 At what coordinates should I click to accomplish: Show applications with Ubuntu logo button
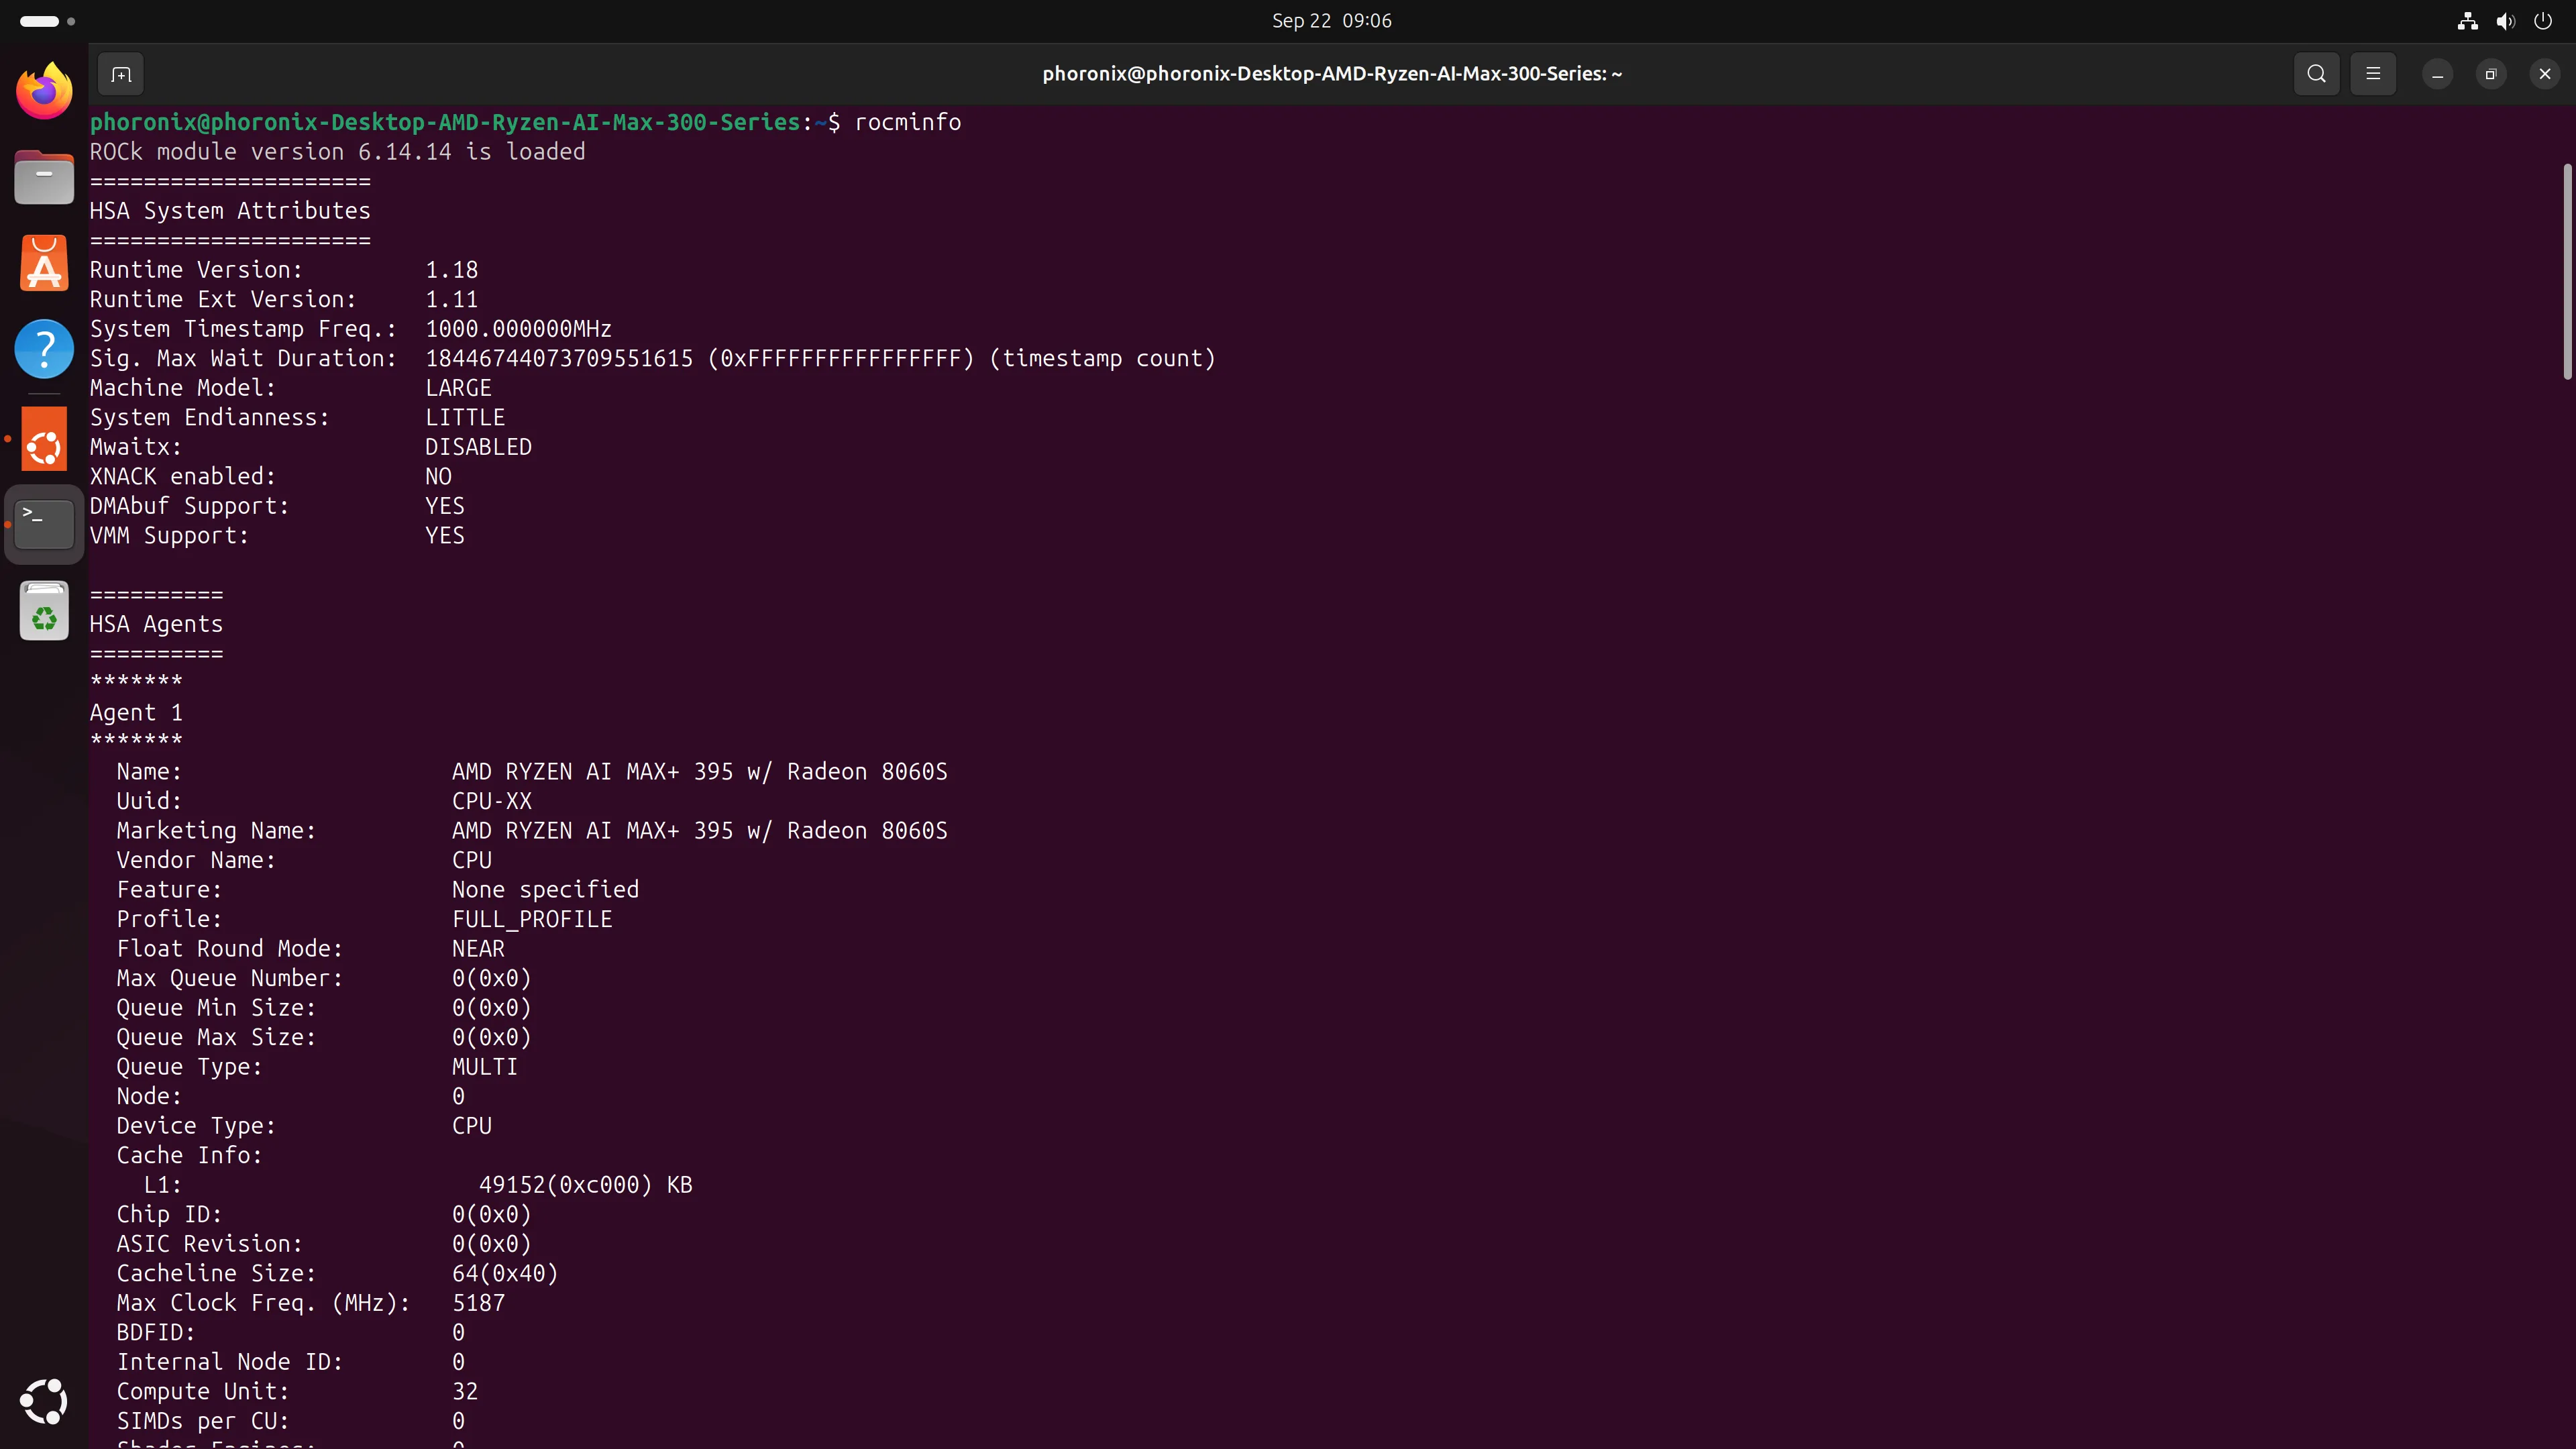44,1401
